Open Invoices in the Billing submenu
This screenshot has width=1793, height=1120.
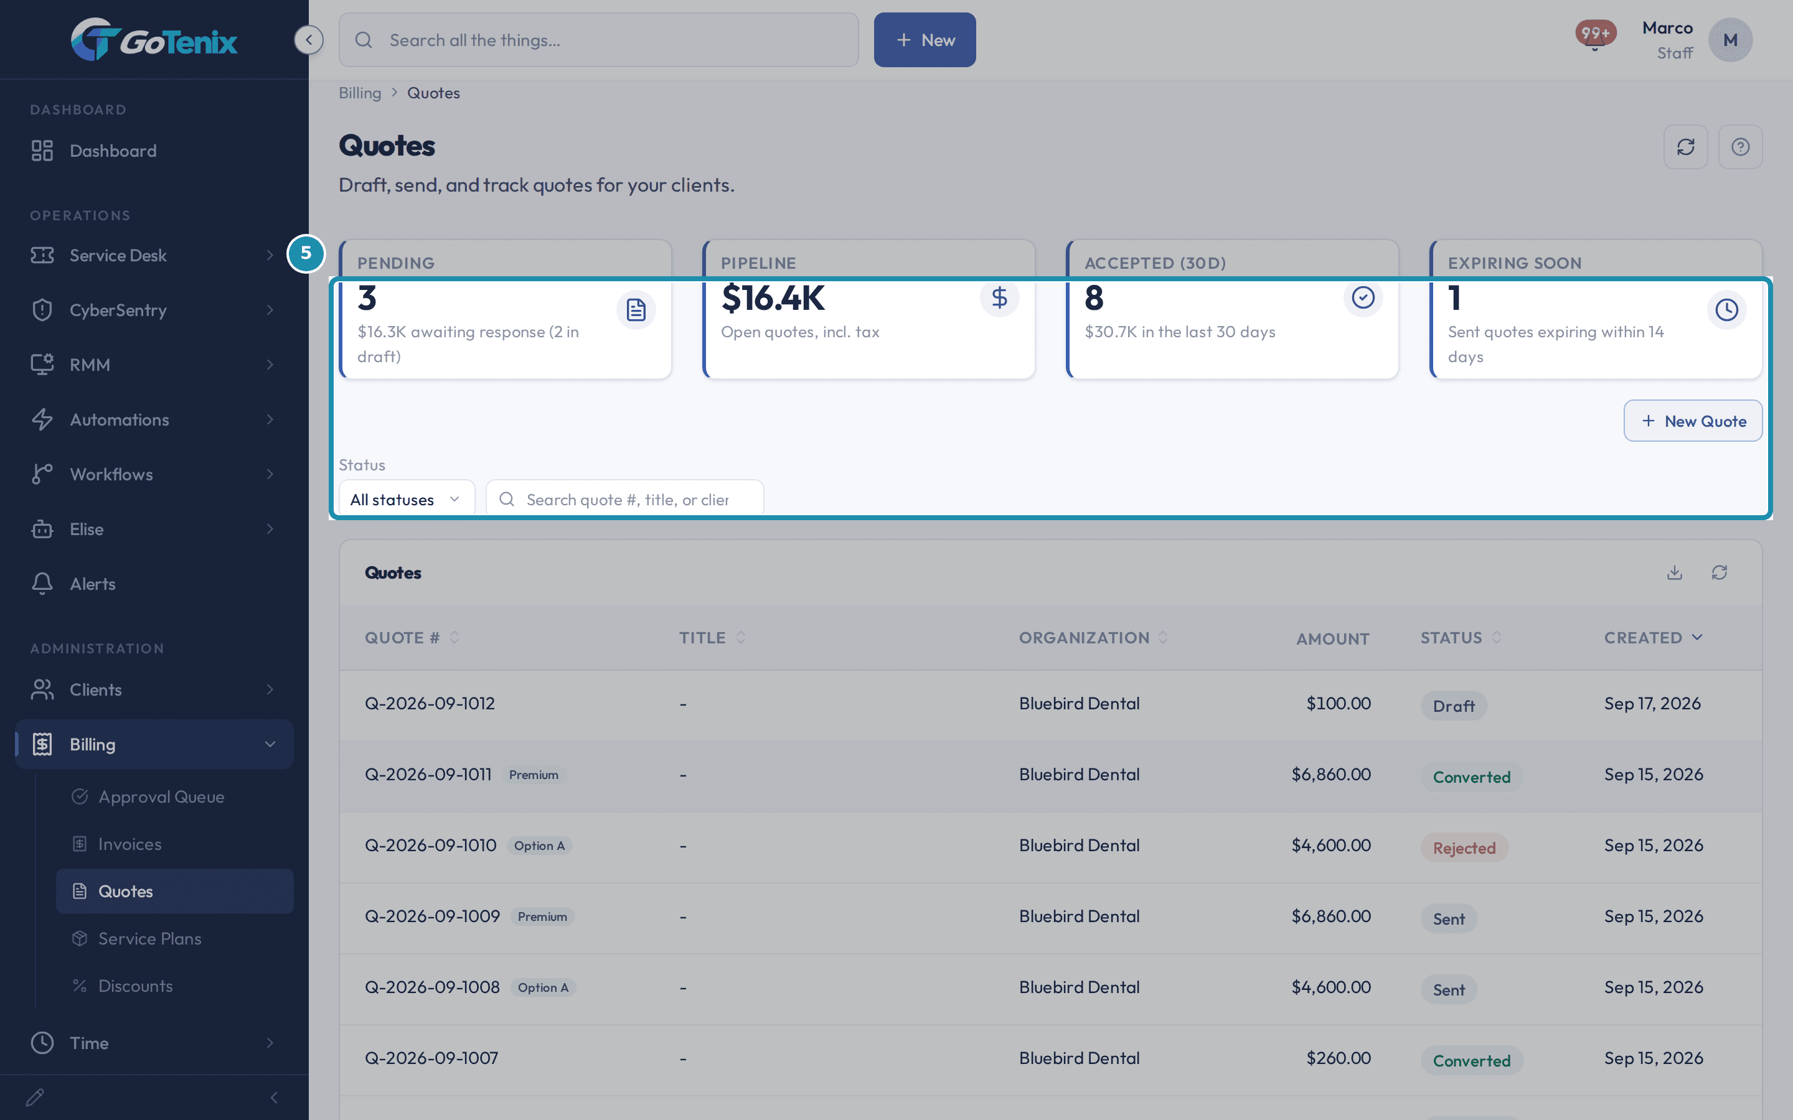175,844
